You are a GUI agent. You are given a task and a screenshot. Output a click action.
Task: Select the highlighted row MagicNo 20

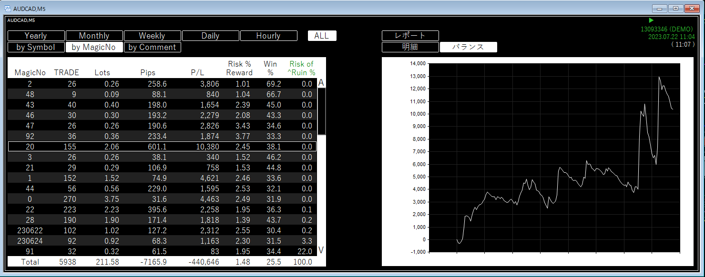click(x=162, y=147)
